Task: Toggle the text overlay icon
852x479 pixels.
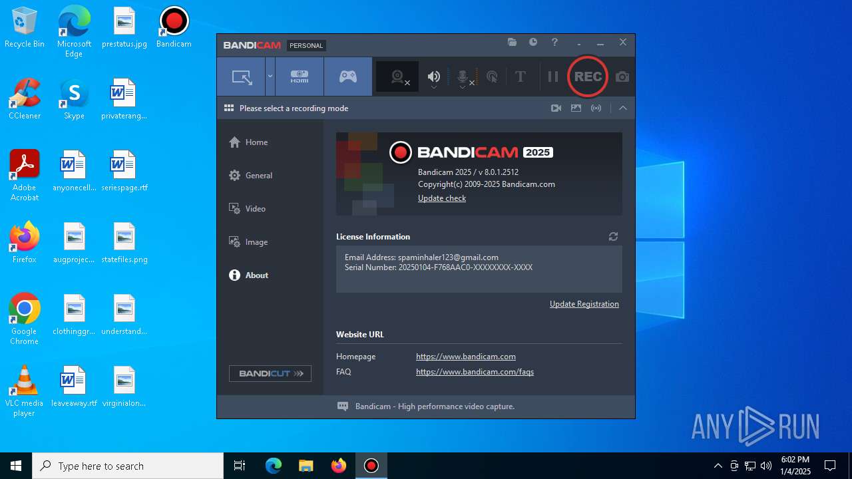Action: coord(521,77)
